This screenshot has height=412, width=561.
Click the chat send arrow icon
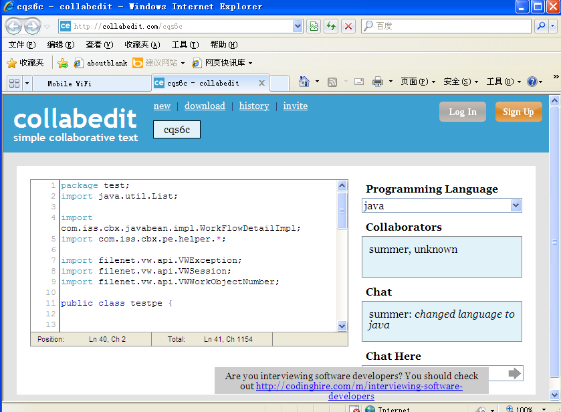[x=514, y=373]
